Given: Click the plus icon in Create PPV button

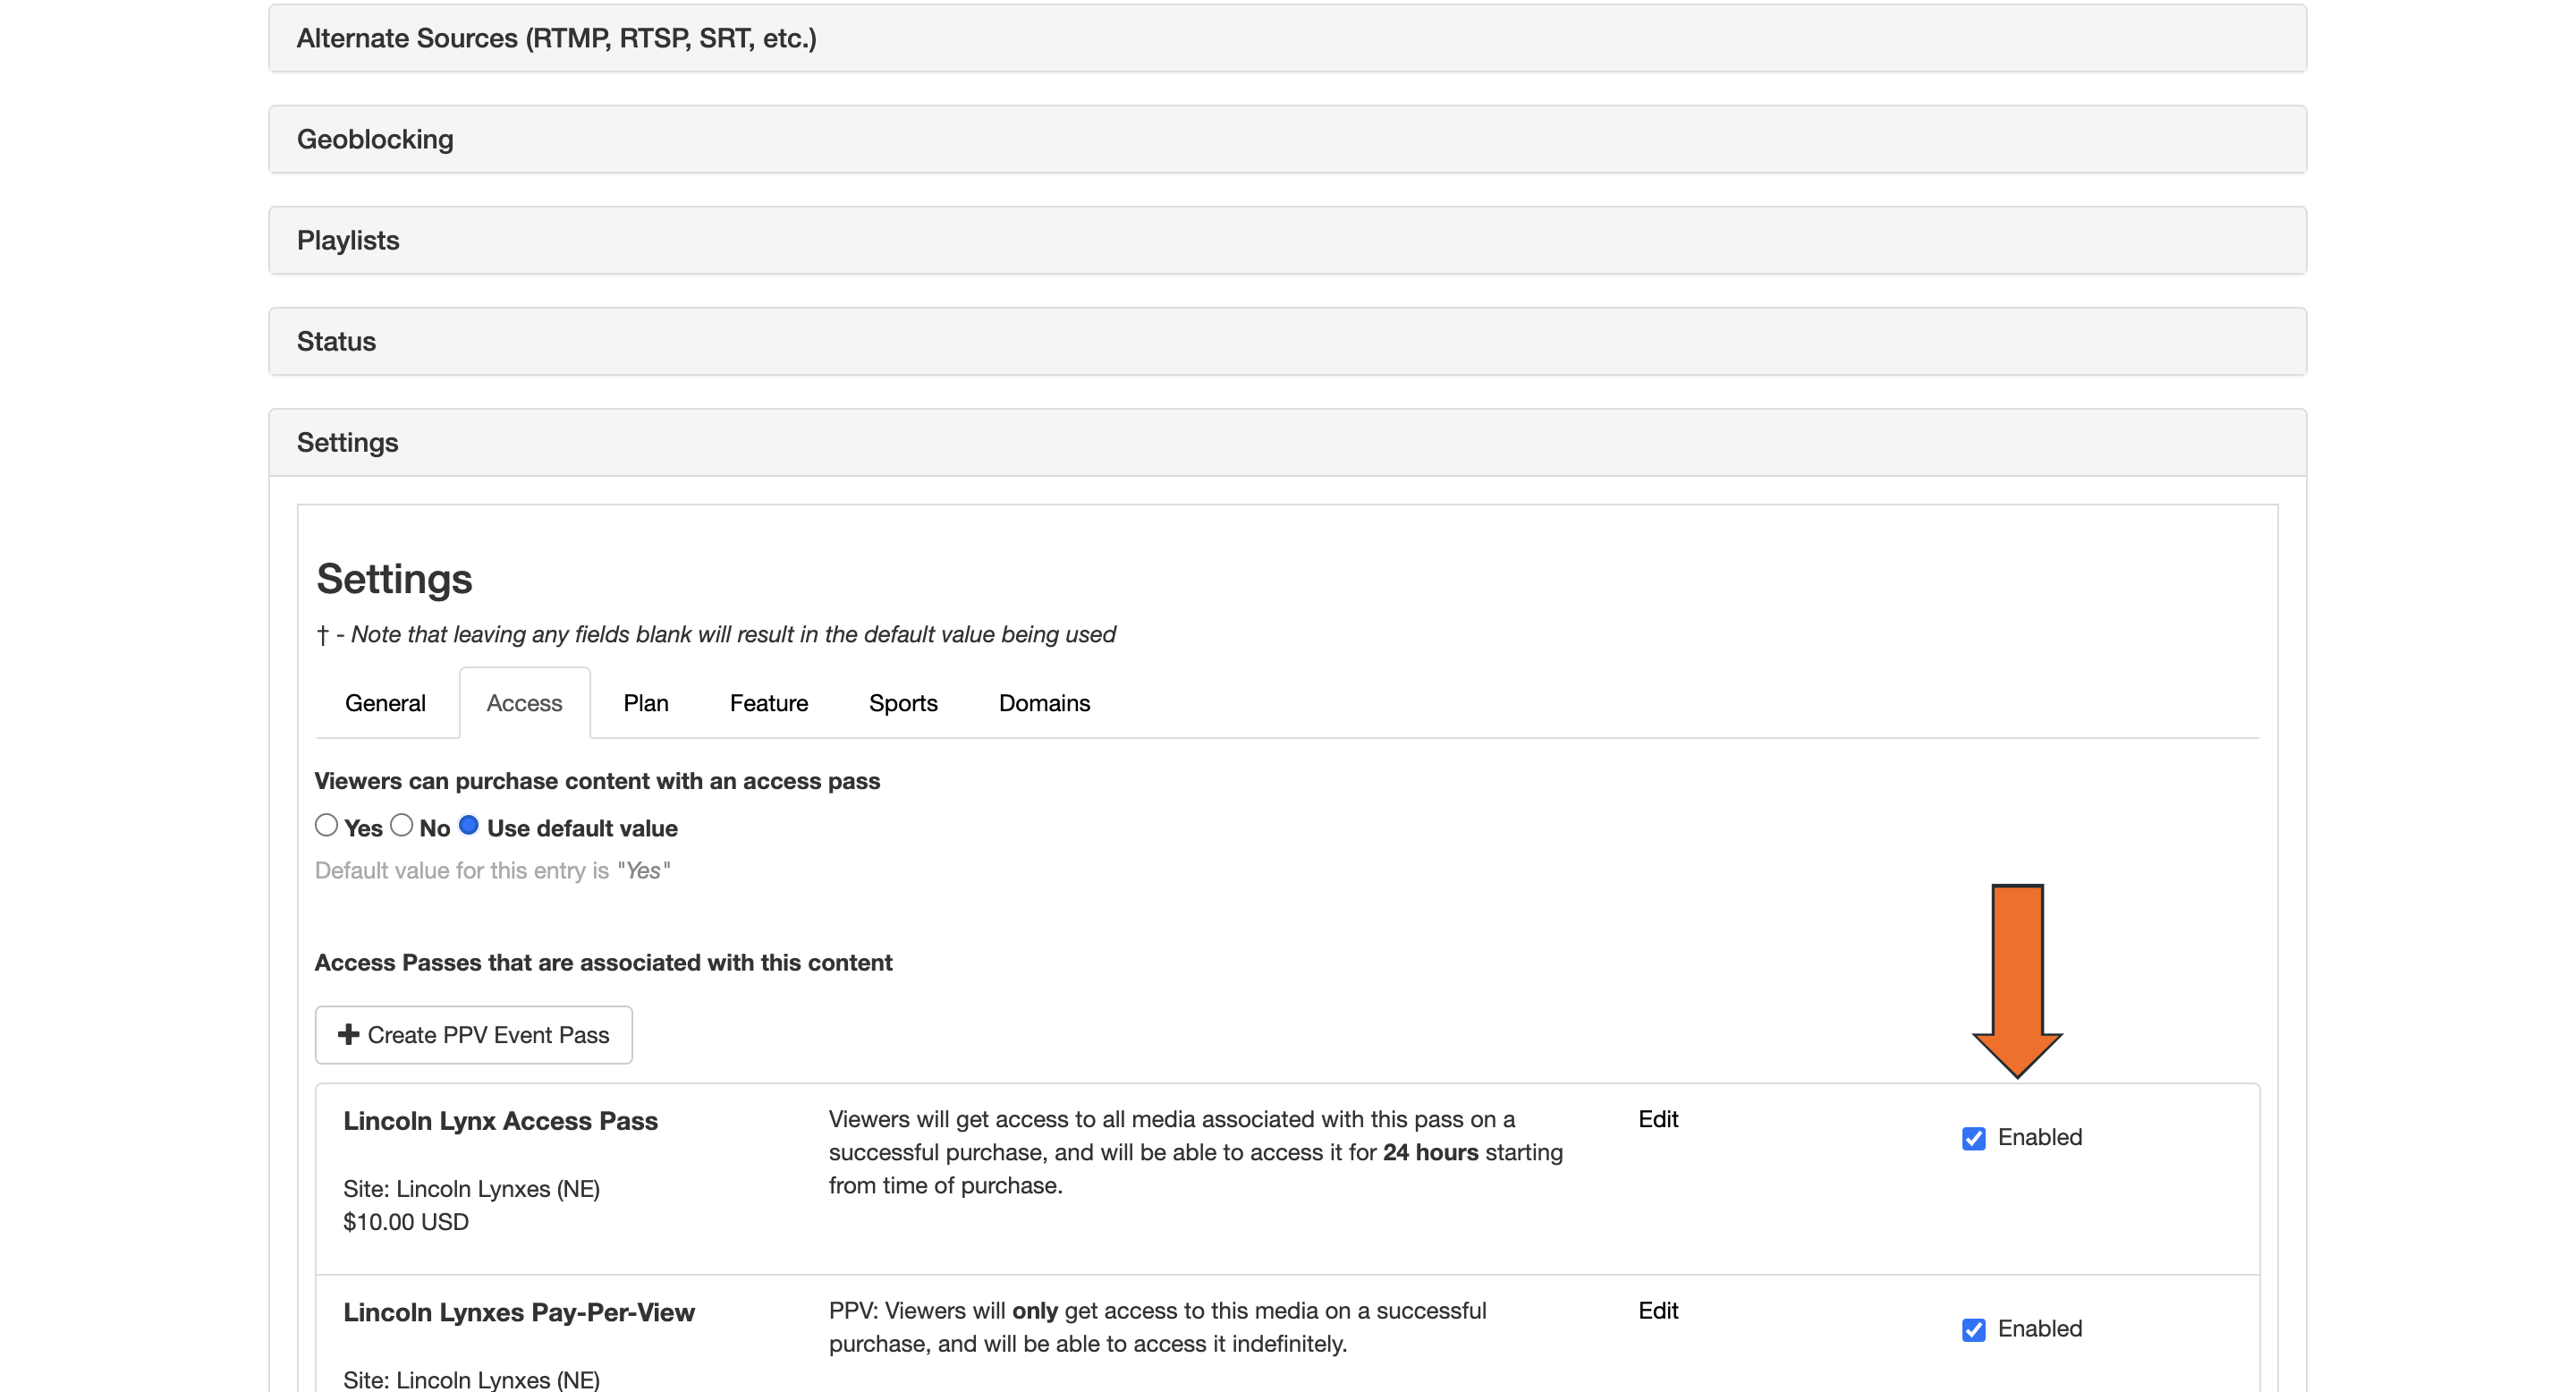Looking at the screenshot, I should click(x=348, y=1034).
